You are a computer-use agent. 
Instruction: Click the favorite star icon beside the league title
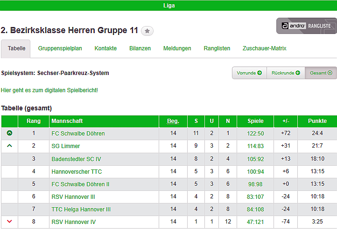pyautogui.click(x=147, y=31)
